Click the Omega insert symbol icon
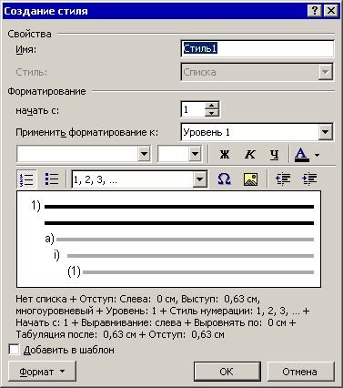This screenshot has height=388, width=343. point(224,179)
